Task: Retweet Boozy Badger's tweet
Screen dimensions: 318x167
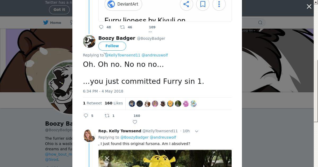Action: pyautogui.click(x=107, y=116)
